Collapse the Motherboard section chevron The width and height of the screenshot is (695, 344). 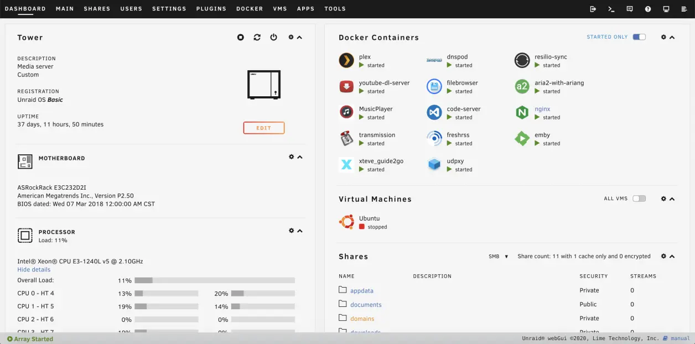tap(300, 157)
